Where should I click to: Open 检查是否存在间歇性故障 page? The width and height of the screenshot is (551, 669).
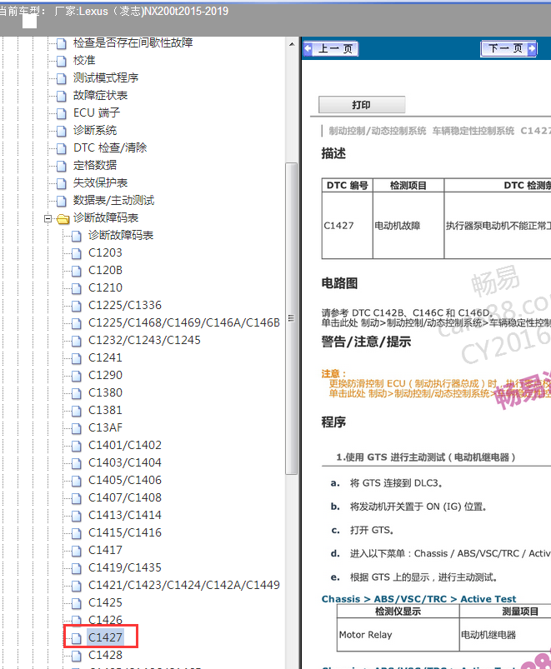coord(133,42)
